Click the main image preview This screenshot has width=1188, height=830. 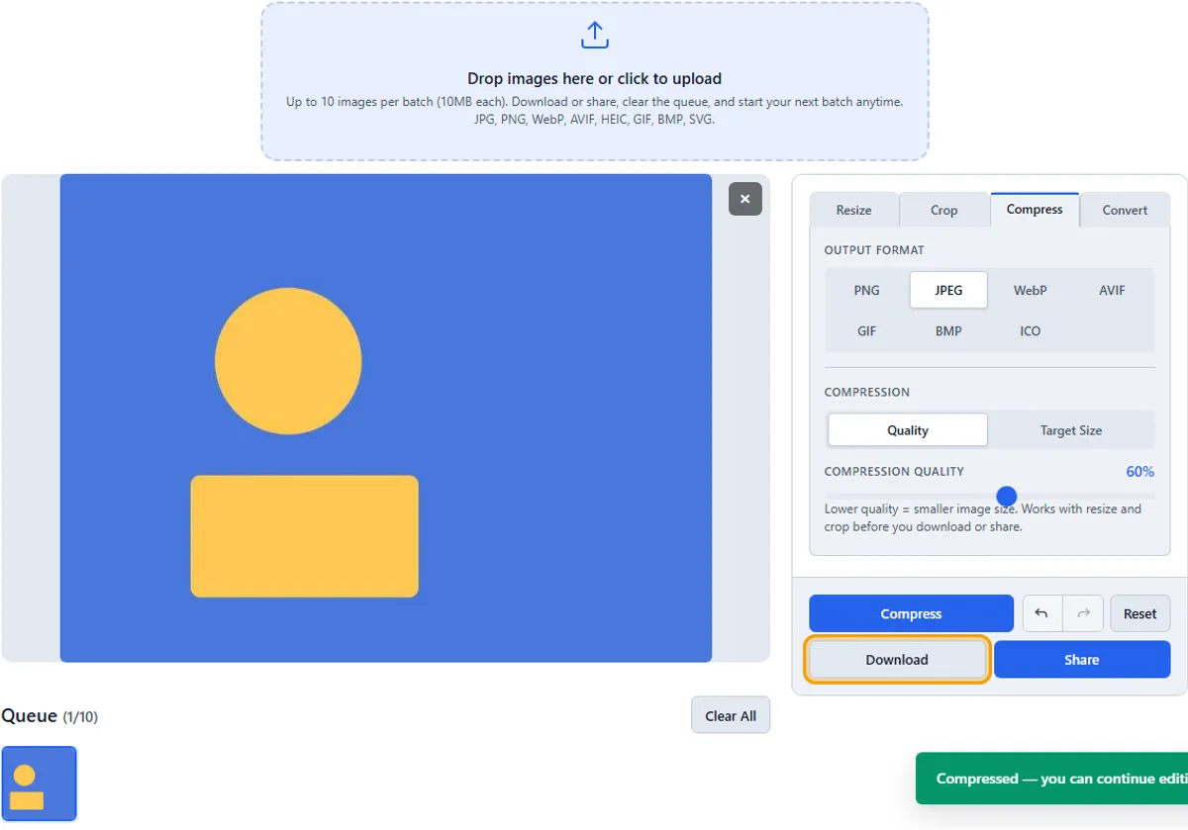coord(386,418)
